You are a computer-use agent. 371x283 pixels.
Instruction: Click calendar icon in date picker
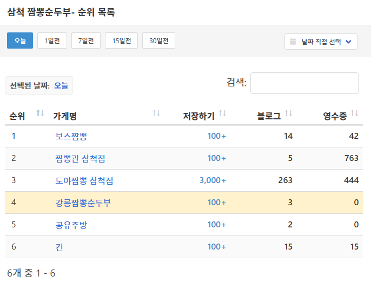[x=293, y=42]
